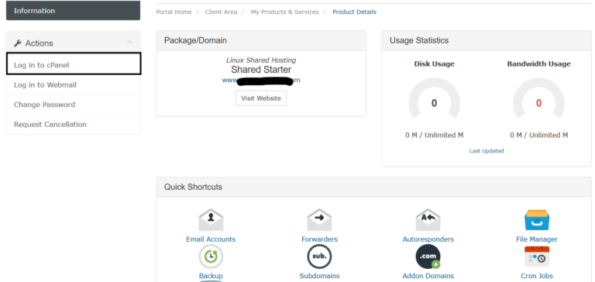Navigate to My Products & Services breadcrumb
Image resolution: width=595 pixels, height=282 pixels.
[284, 12]
